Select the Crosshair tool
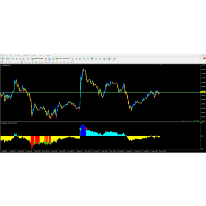The width and height of the screenshot is (206, 206). [x=6, y=62]
